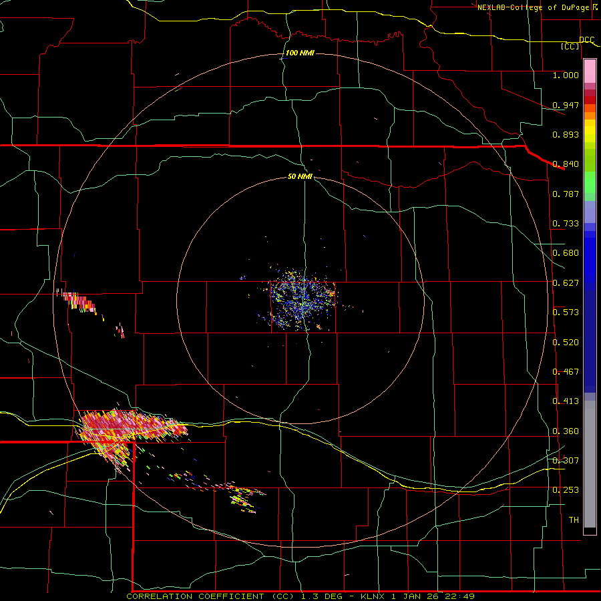Click the 1 JAN 26 22:49 timestamp
601x601 pixels.
tap(433, 596)
